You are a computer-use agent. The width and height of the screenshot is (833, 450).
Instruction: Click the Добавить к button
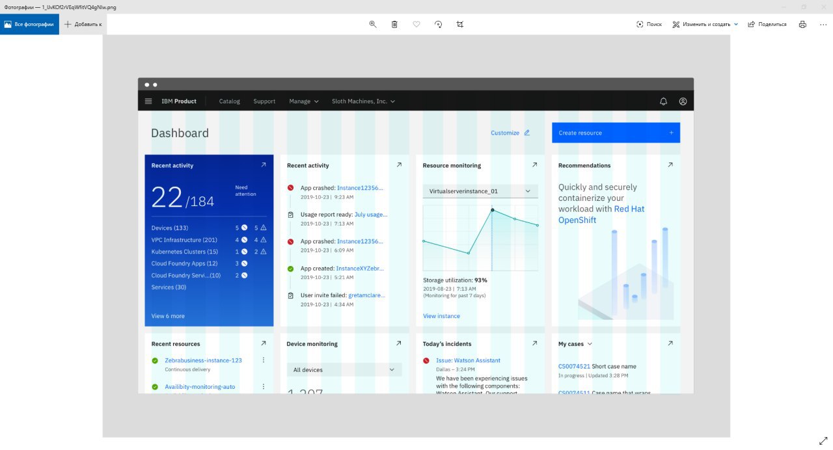coord(83,24)
